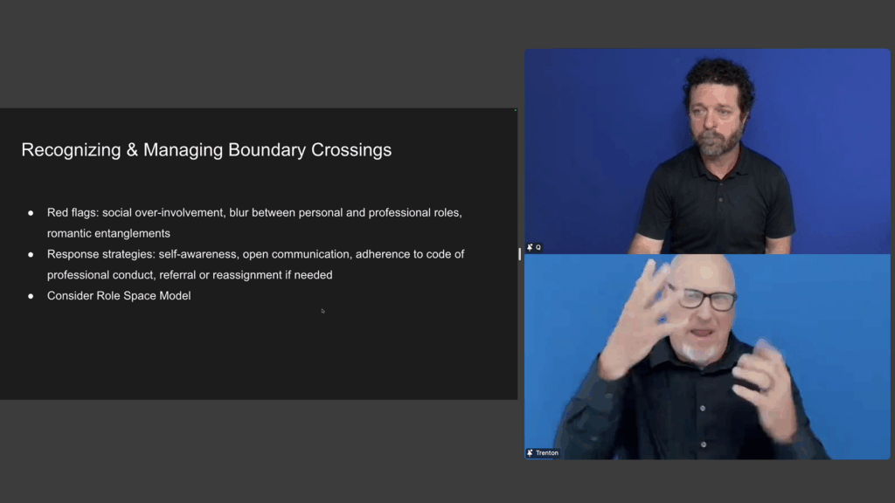Click Trenton's video thumbnail
895x503 pixels.
coord(708,358)
